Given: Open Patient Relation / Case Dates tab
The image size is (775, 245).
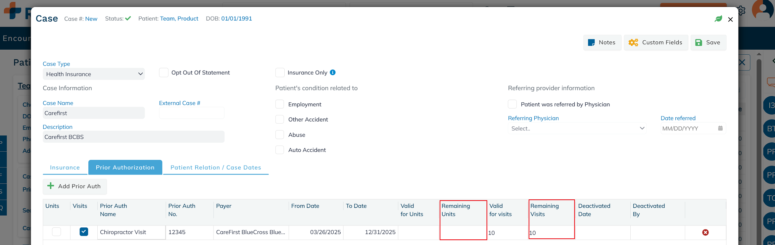Looking at the screenshot, I should coord(216,168).
